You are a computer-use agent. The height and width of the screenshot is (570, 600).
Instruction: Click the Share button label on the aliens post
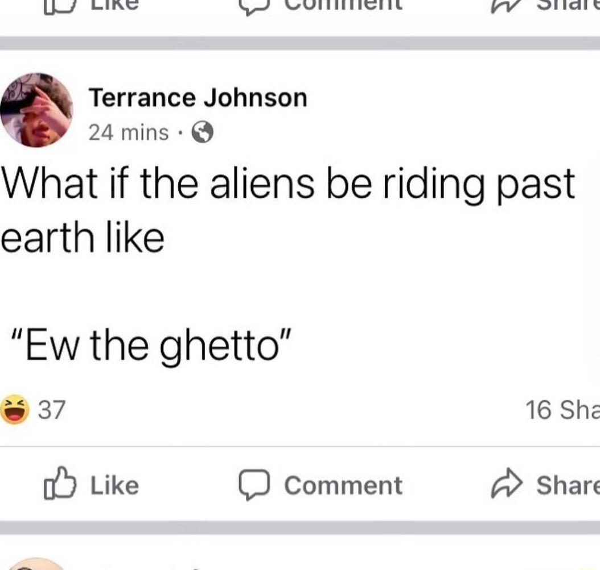tap(568, 485)
